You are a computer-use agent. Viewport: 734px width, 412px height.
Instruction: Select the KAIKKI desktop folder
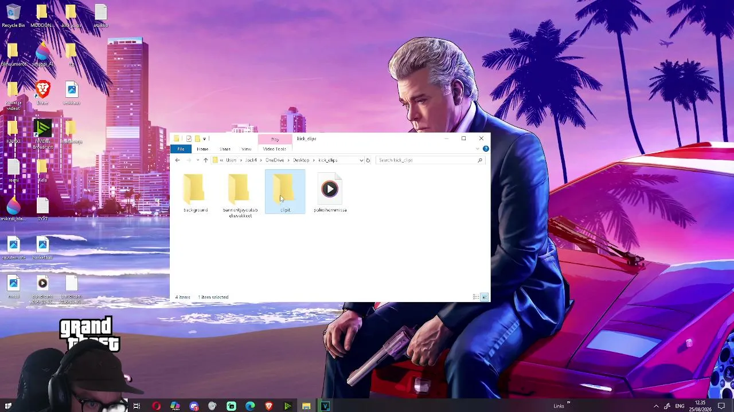pyautogui.click(x=13, y=132)
